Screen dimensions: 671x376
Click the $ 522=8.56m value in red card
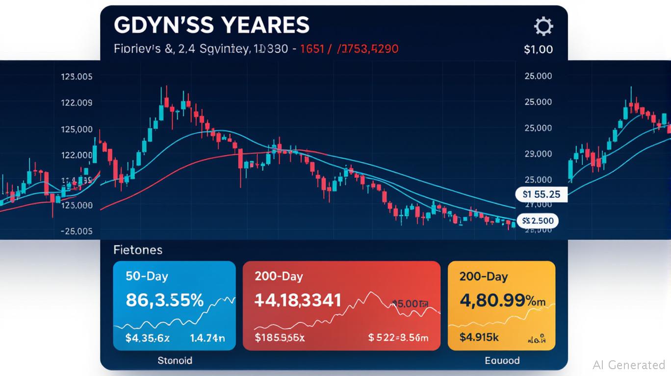tap(398, 337)
